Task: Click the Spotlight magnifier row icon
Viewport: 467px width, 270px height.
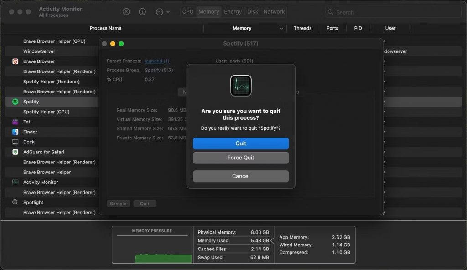Action: point(15,202)
